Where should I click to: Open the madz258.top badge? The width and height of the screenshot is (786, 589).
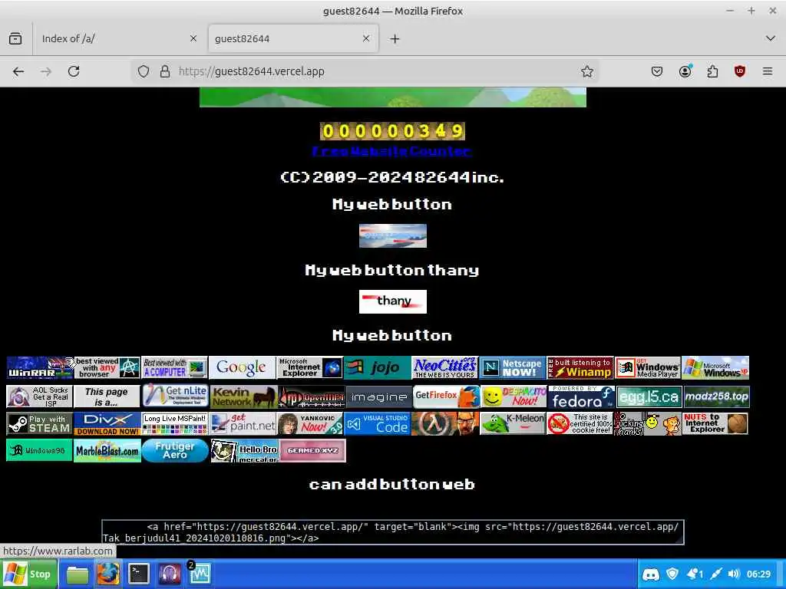[715, 397]
